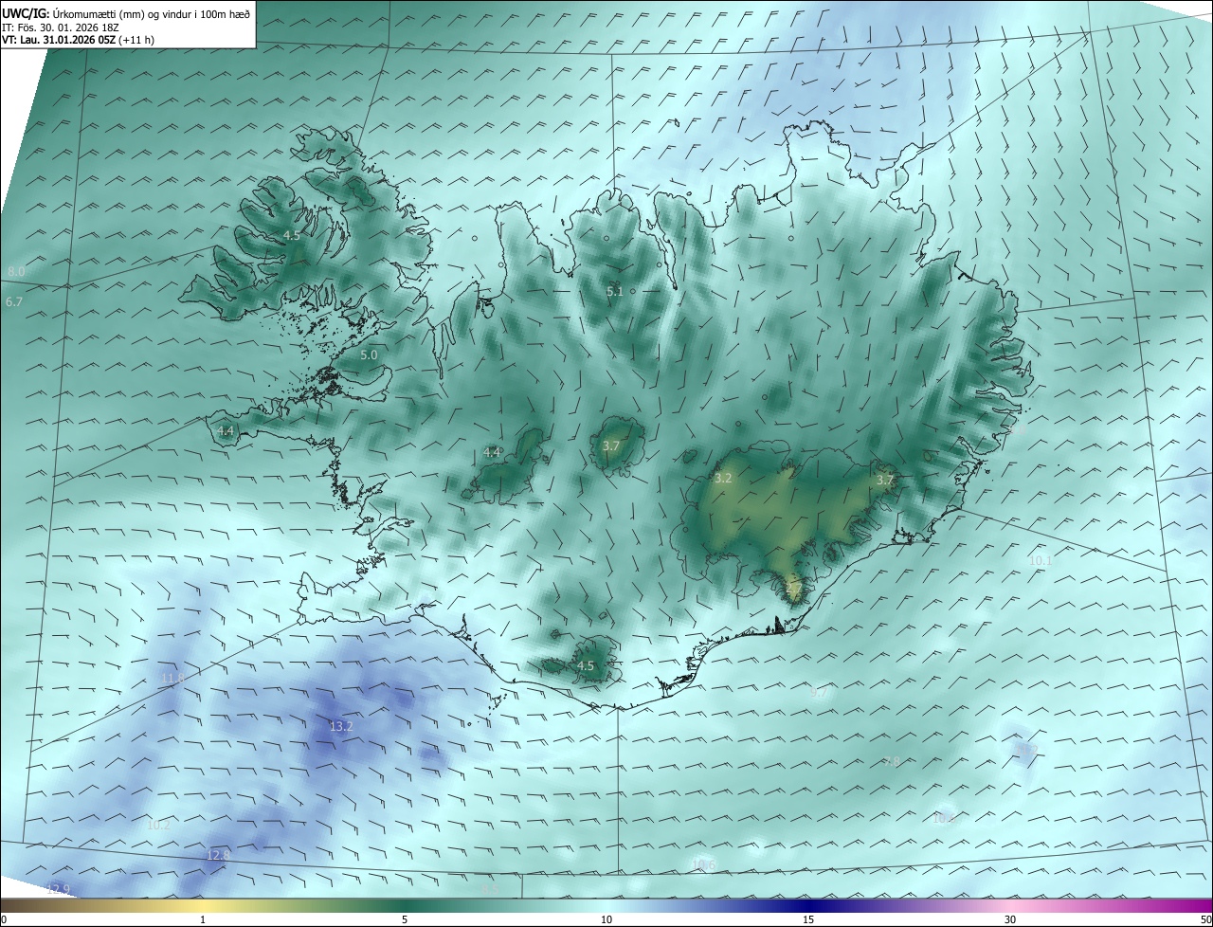Click the 12.9 value label
The image size is (1213, 927).
click(59, 889)
